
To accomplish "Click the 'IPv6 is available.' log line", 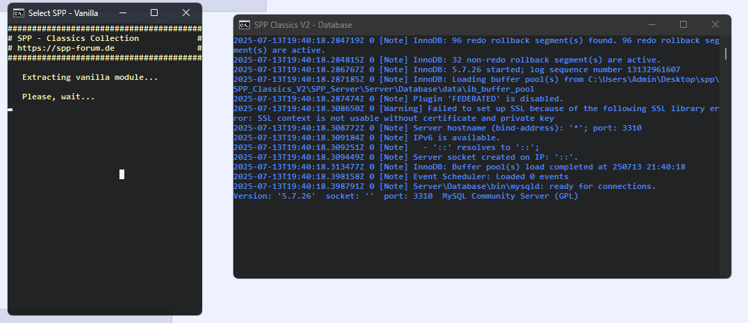I will [367, 138].
